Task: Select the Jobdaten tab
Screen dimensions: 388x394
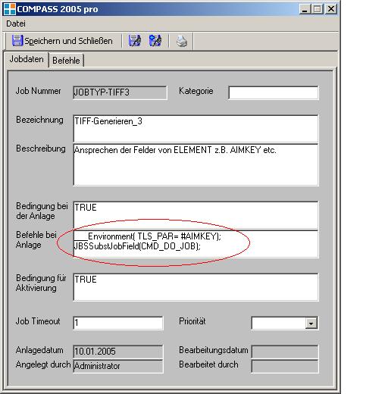Action: (x=27, y=59)
